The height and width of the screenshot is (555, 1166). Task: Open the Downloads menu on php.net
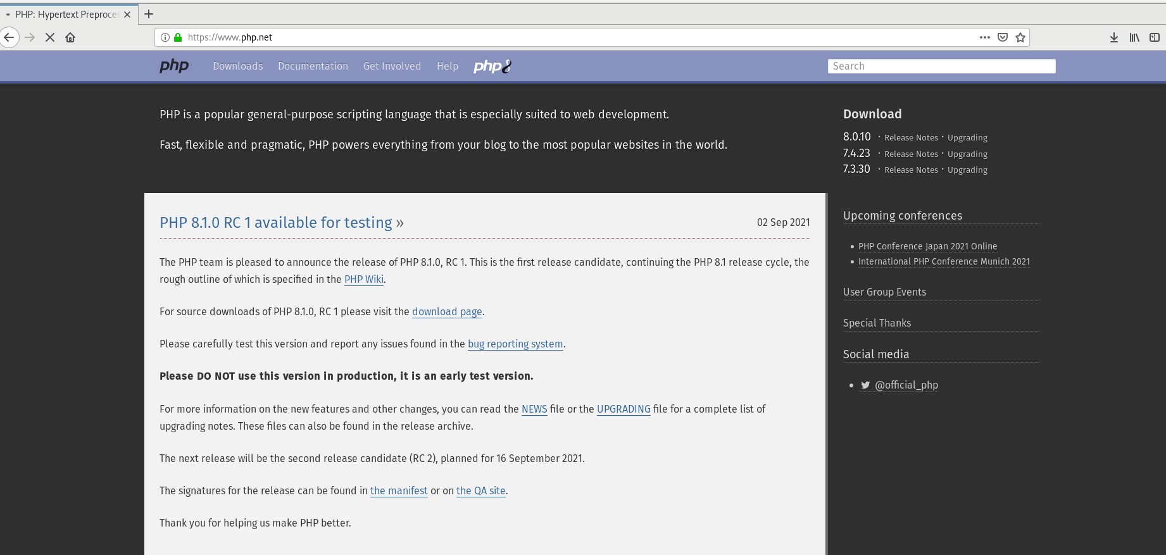tap(237, 66)
